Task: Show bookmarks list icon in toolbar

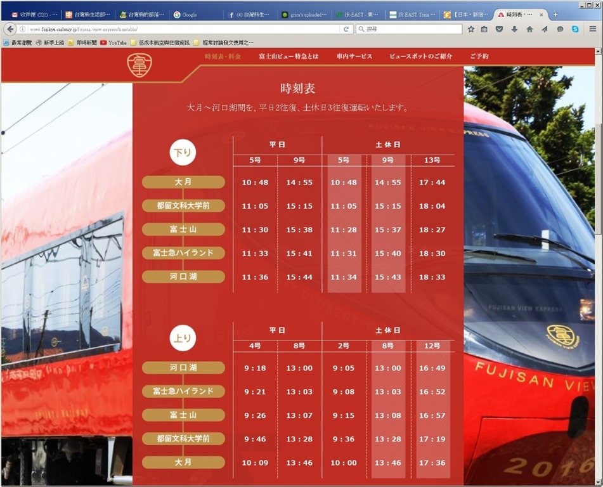Action: (484, 29)
